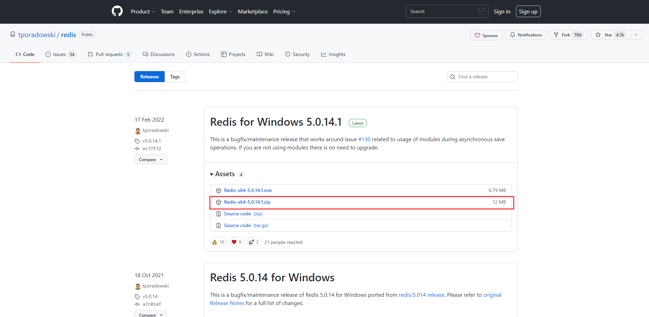
Task: Open the tporadowski owner profile link
Action: click(37, 35)
